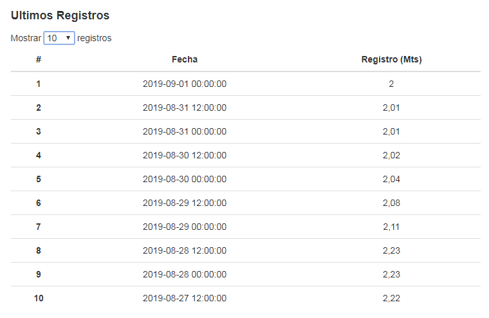
Task: Select row number 10 cell
Action: pyautogui.click(x=39, y=298)
